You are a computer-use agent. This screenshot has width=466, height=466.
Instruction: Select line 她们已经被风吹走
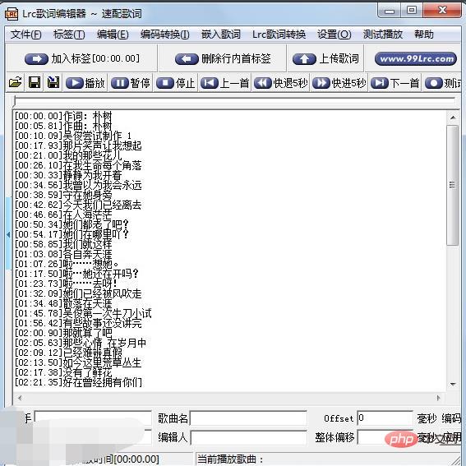tap(78, 293)
